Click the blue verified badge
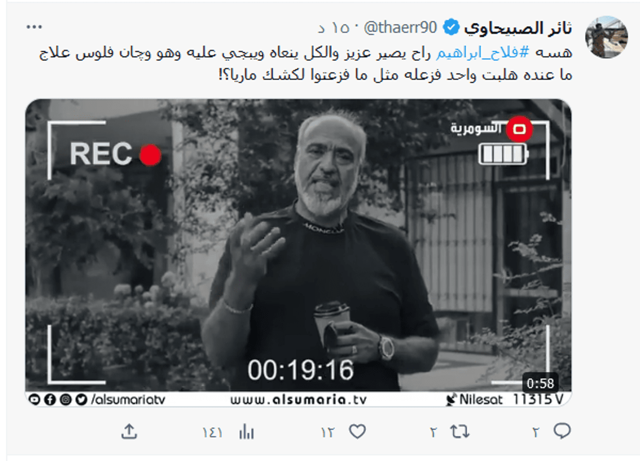 [452, 27]
